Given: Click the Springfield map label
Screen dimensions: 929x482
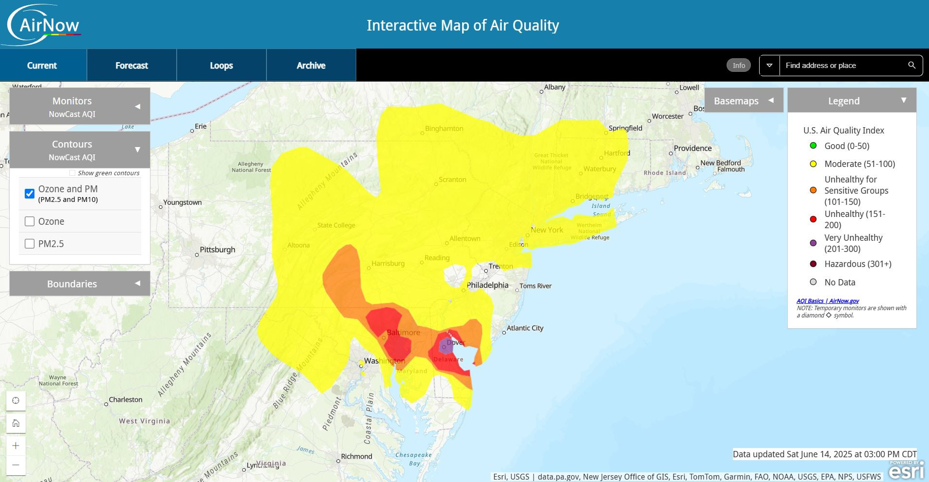Looking at the screenshot, I should click(625, 128).
